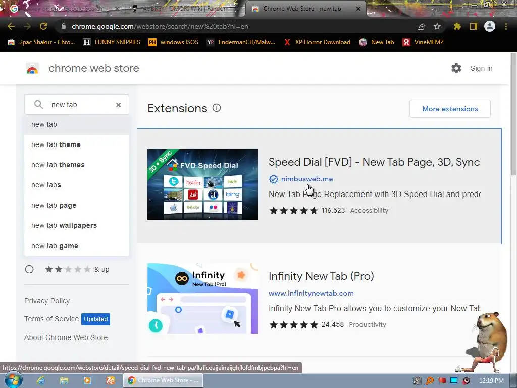Choose the 'new tab themes' suggestion

tap(77, 165)
